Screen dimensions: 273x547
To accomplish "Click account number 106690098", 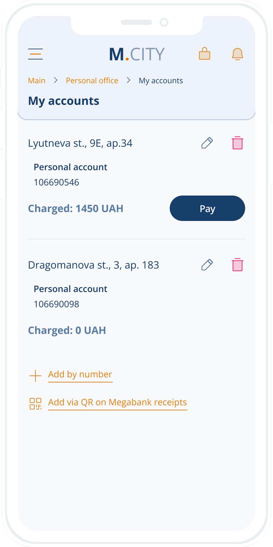I will pyautogui.click(x=57, y=304).
